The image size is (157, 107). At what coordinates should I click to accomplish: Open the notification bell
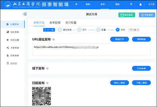click(140, 4)
